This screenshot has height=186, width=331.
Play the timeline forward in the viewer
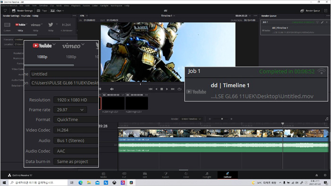coord(167,89)
